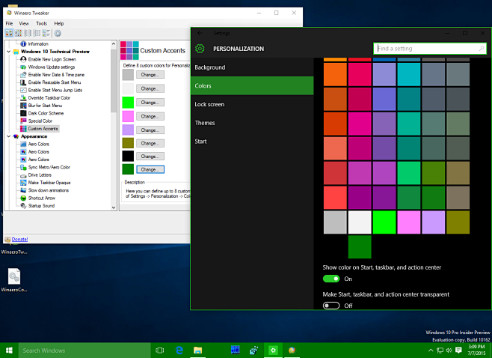The image size is (492, 358).
Task: Pick bright green custom accent in Settings grid
Action: coord(384,222)
